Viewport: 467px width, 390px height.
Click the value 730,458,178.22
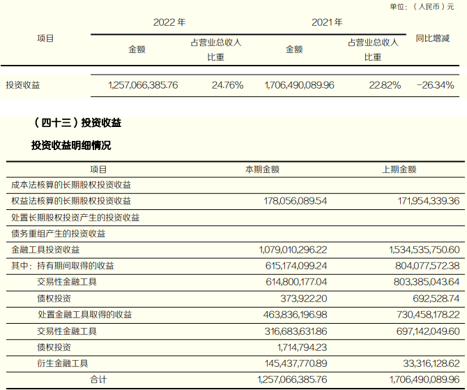point(428,315)
